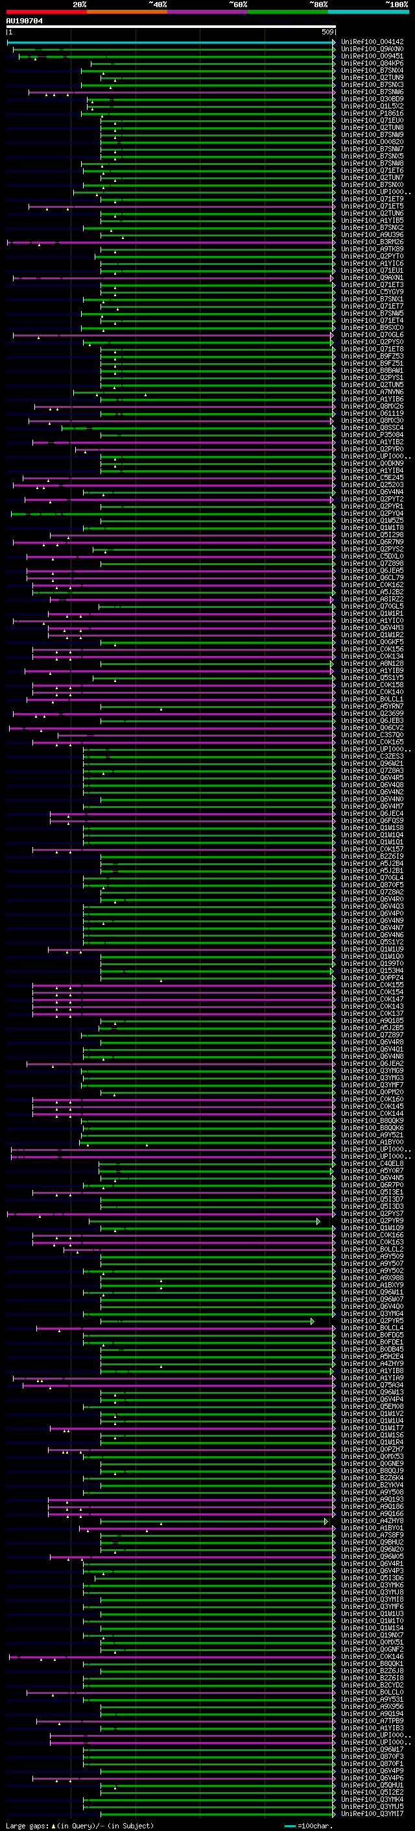Screen dimensions: 415x1831
Task: Select hit UniRef100_A5YQR7
Action: click(x=372, y=1170)
